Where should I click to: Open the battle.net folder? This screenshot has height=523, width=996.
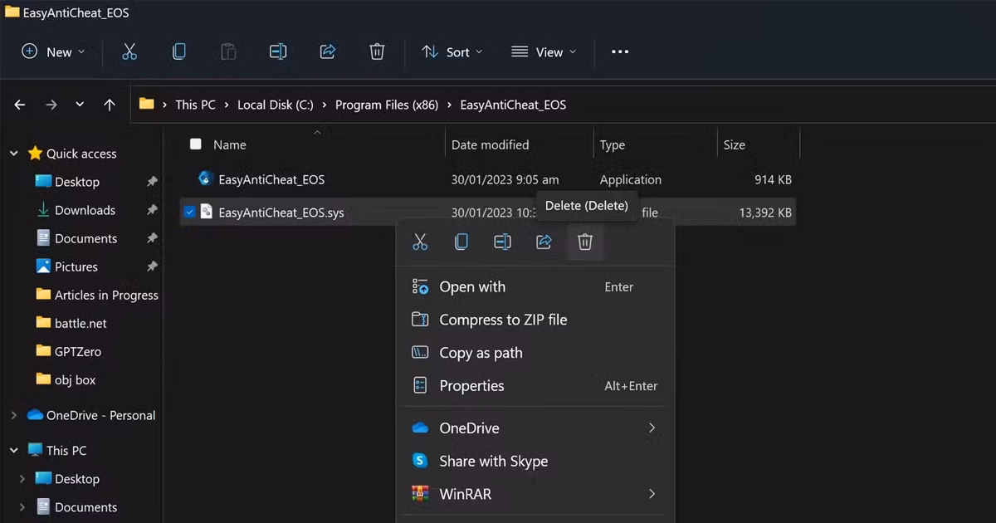pos(81,323)
